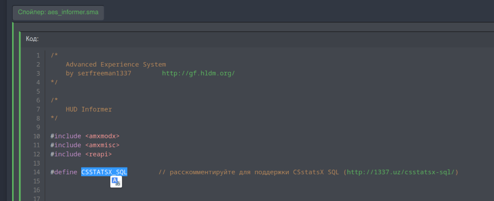Click the 'HUD Informer' comment text
Viewport: 494px width, 201px height.
(89, 109)
